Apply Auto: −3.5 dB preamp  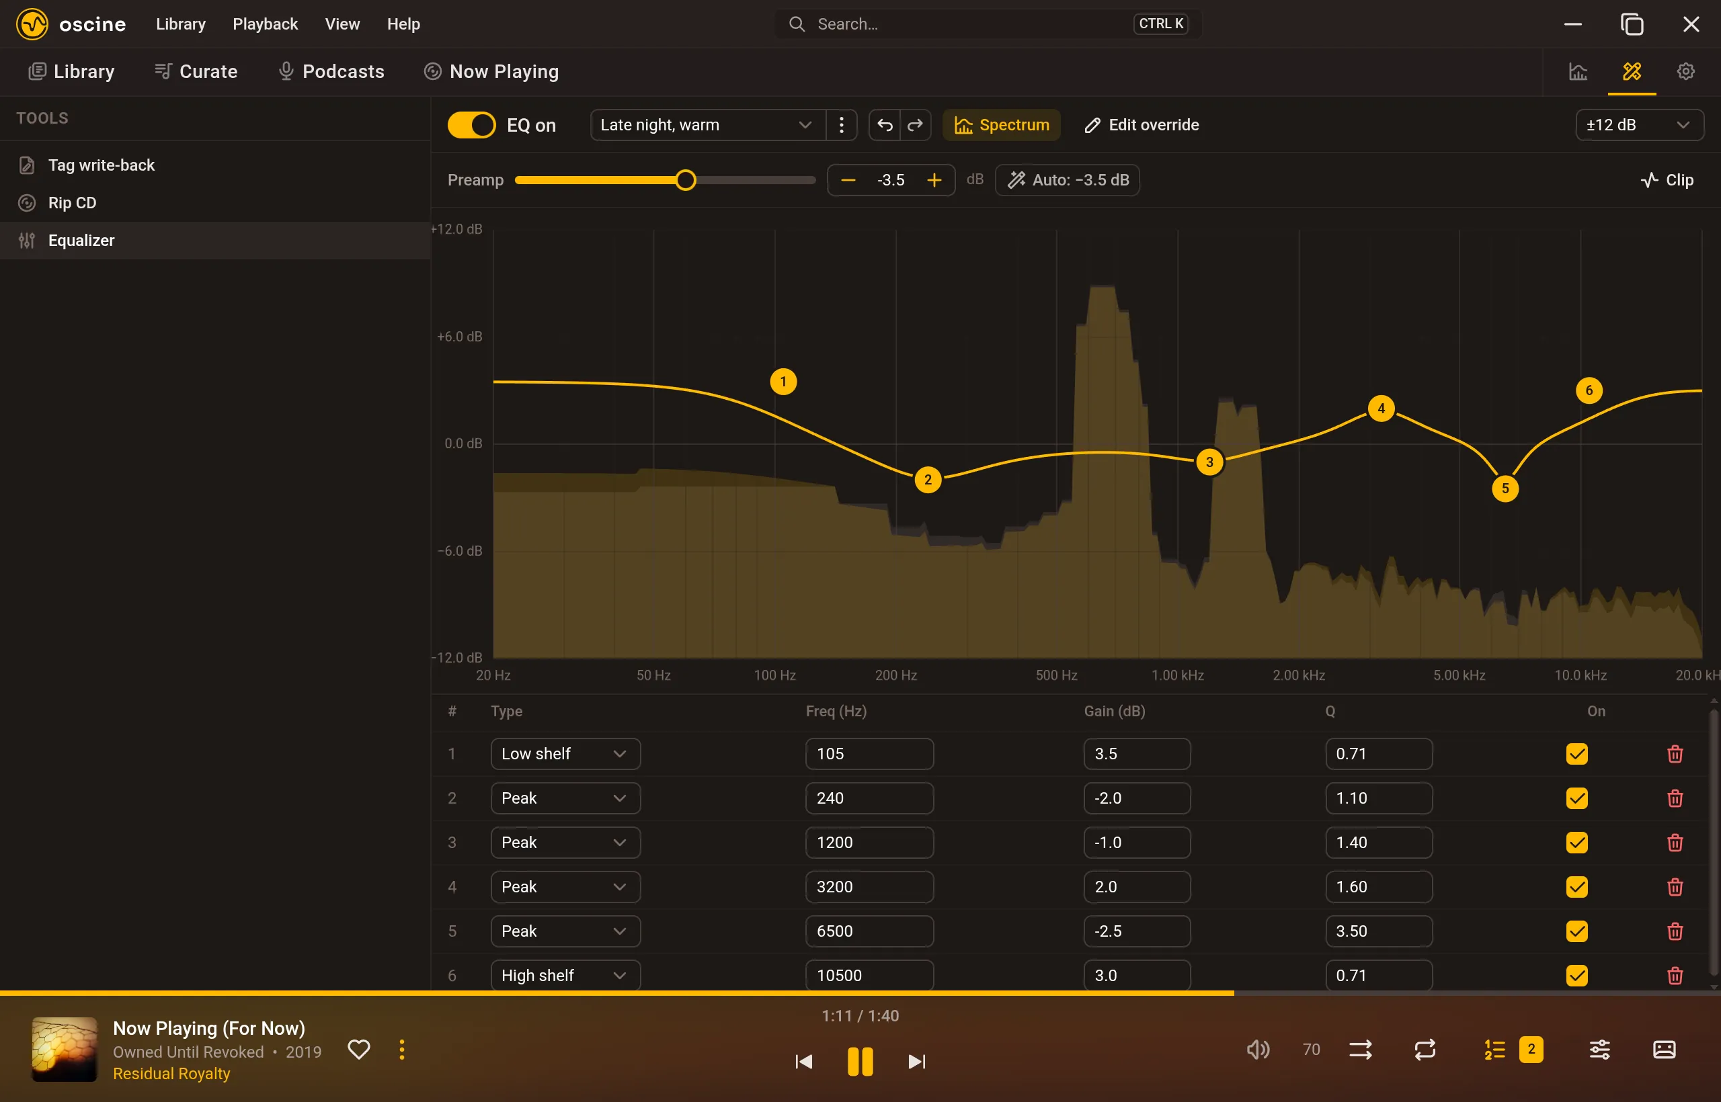click(1067, 180)
